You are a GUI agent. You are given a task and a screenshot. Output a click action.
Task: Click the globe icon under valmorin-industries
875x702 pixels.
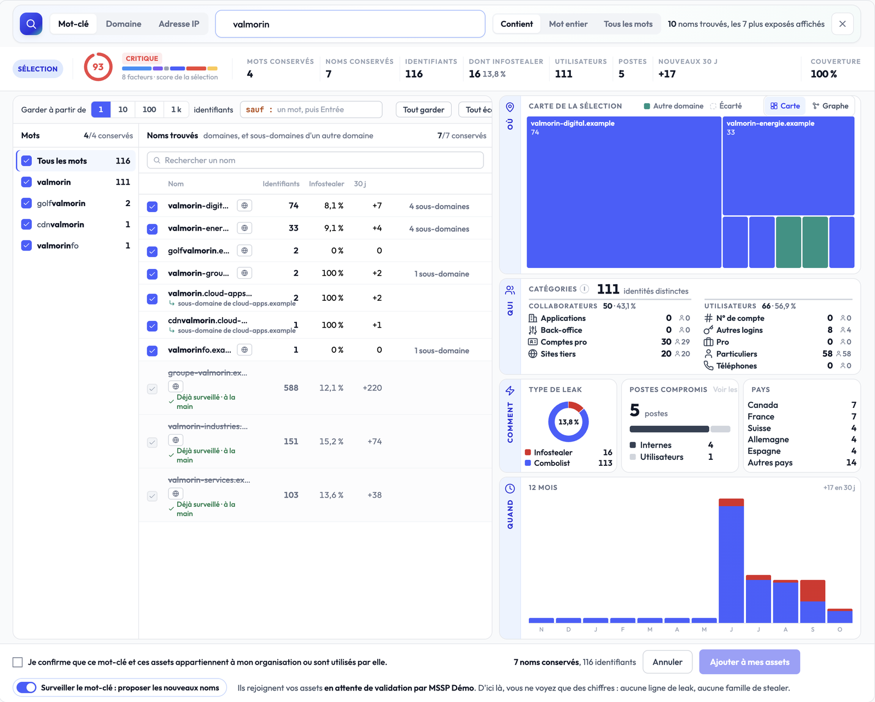(176, 440)
